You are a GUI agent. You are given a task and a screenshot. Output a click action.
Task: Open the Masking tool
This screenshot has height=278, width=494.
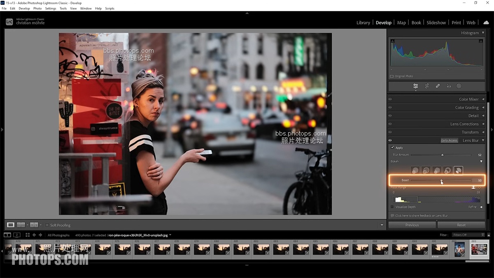pyautogui.click(x=459, y=86)
